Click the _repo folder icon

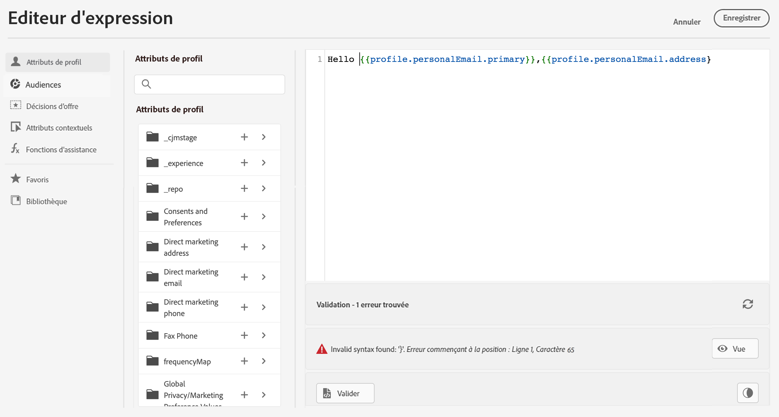pyautogui.click(x=152, y=189)
